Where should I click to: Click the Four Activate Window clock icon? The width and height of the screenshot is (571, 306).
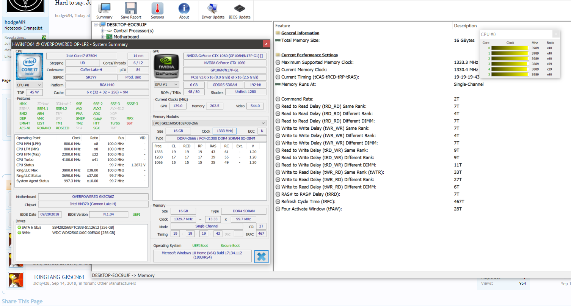[x=278, y=209]
